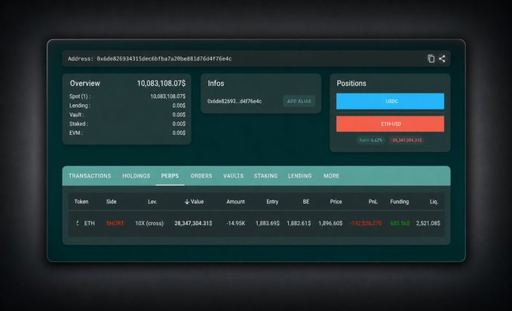Click the Overview total 10,083,108.07$

click(161, 84)
